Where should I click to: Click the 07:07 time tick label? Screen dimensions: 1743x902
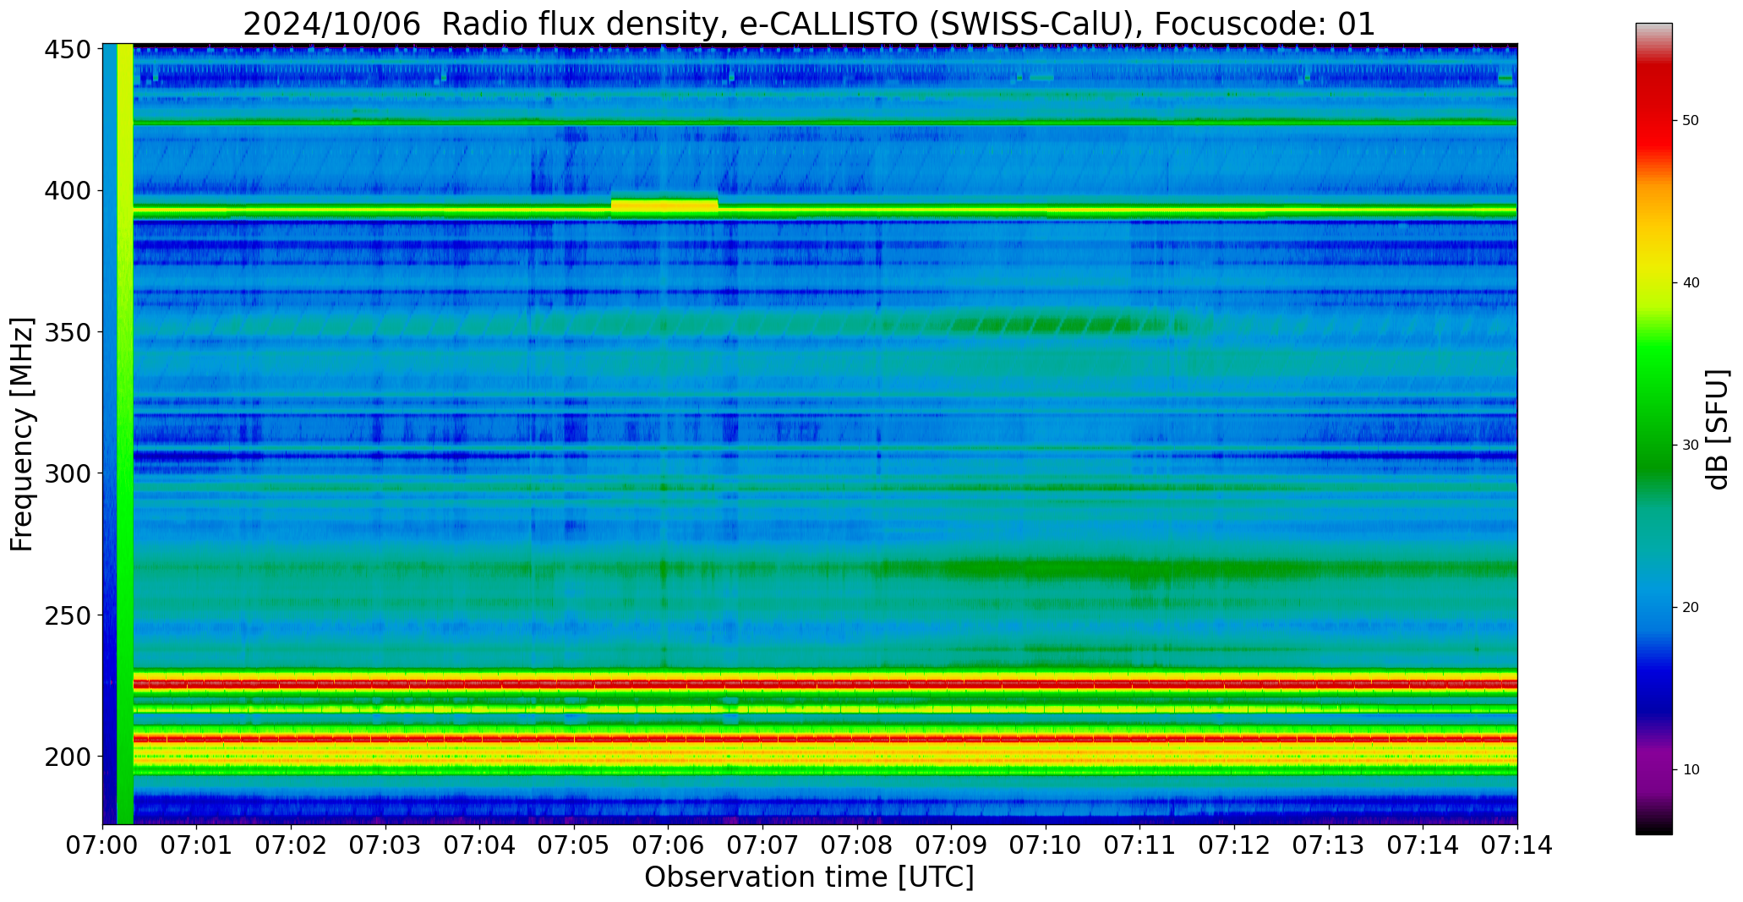pos(762,845)
